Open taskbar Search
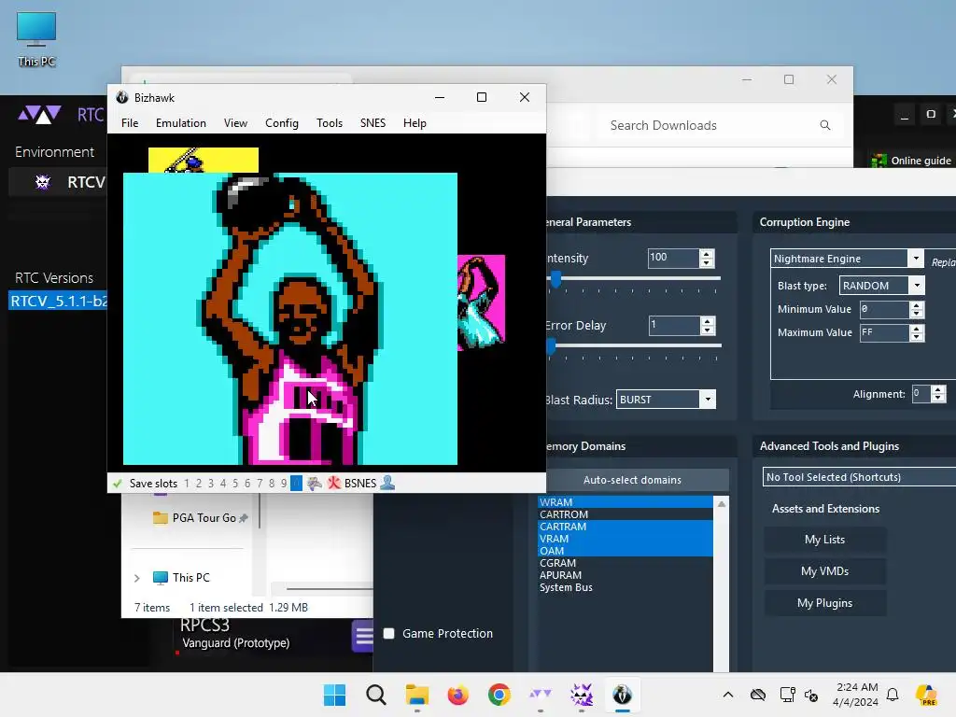 coord(375,695)
